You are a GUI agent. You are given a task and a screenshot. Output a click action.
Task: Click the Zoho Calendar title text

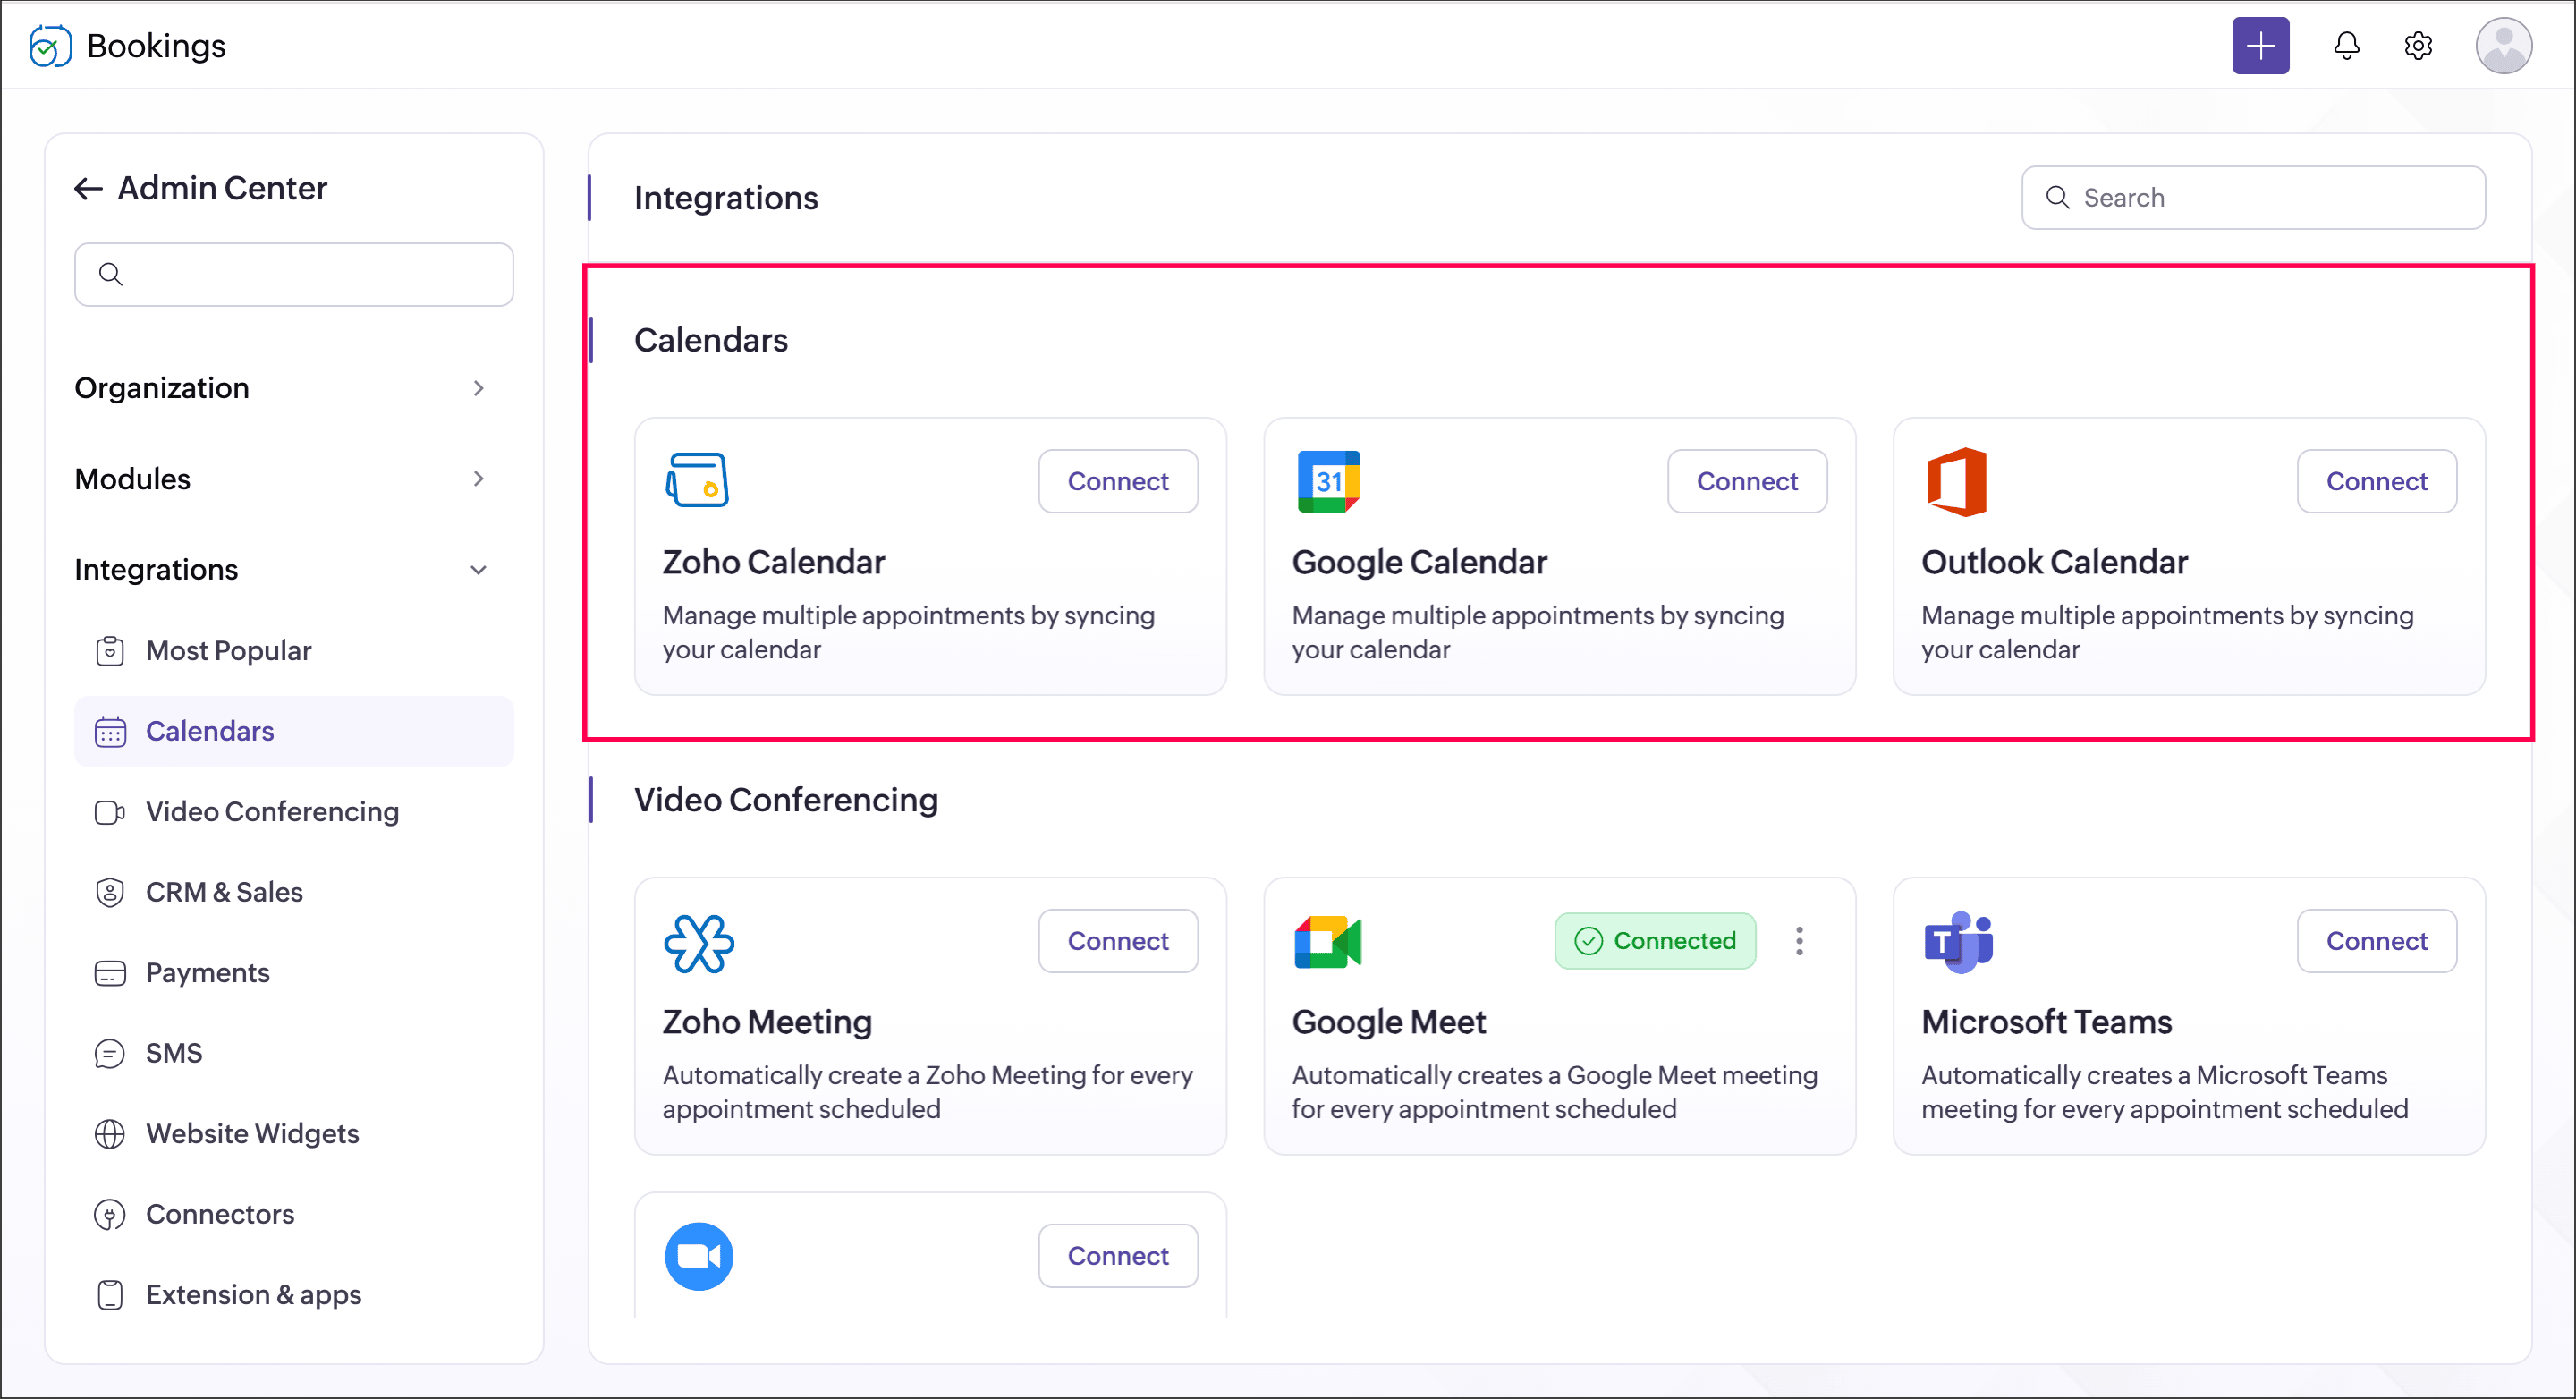(774, 562)
